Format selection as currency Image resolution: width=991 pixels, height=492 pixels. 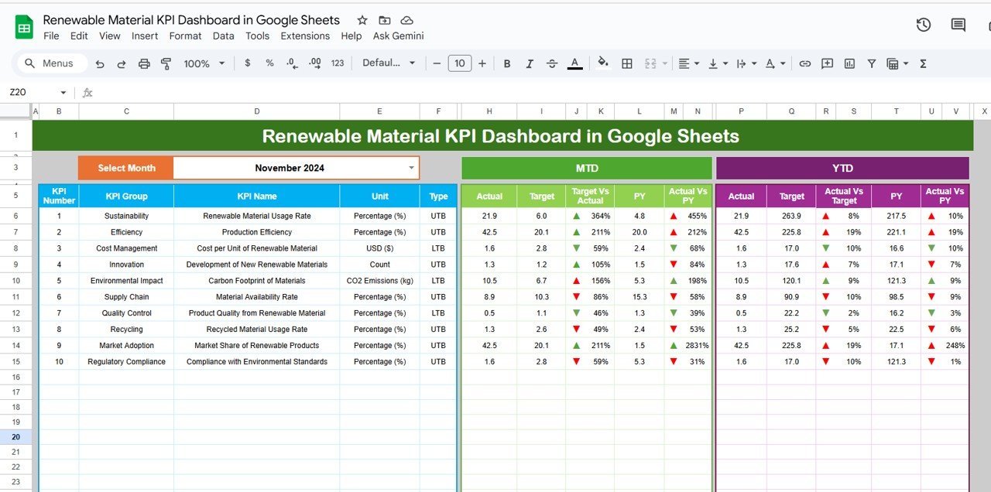pos(247,63)
